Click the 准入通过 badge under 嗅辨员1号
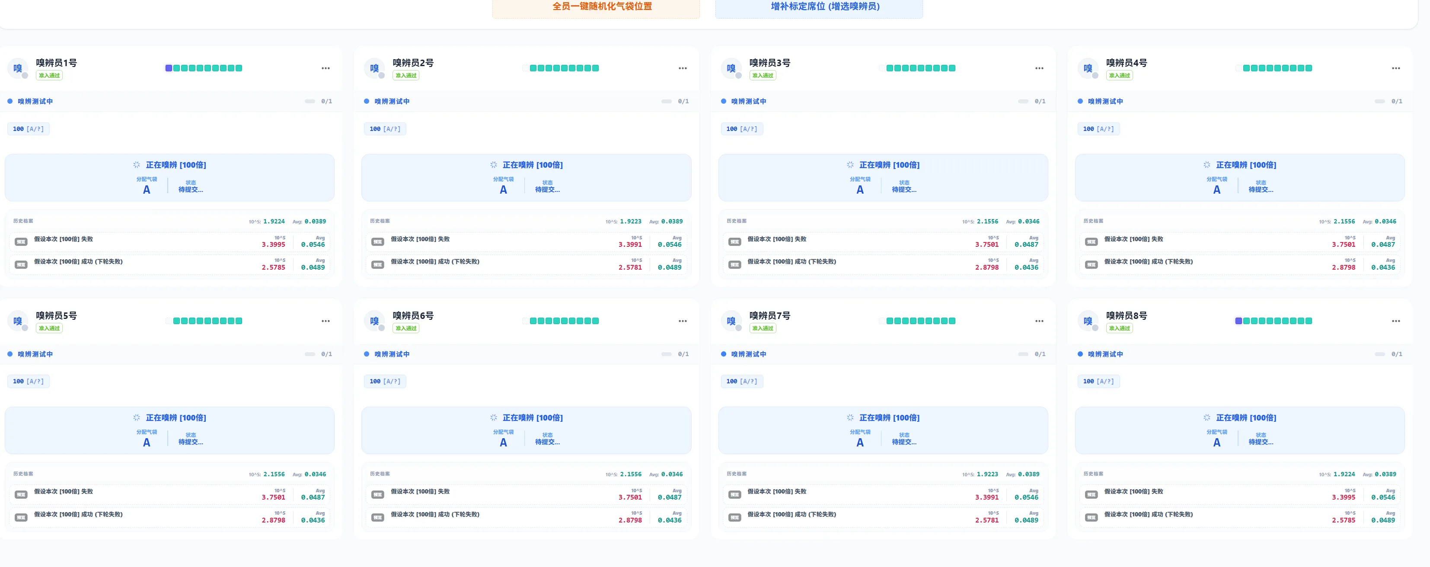 pyautogui.click(x=49, y=76)
